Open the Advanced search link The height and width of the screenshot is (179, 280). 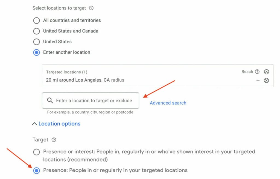tap(168, 103)
